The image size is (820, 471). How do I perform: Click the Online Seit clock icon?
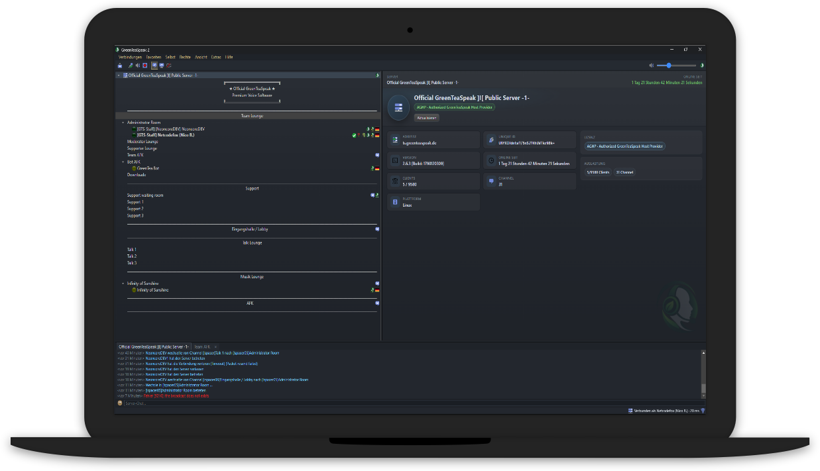point(491,161)
